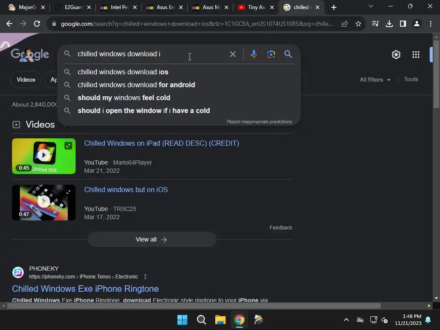
Task: Play the 0:47 iOS video thumbnail
Action: (x=44, y=202)
